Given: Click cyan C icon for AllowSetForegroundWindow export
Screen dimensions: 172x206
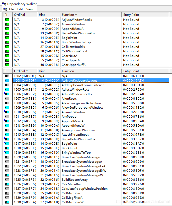Looking at the screenshot, I should pyautogui.click(x=7, y=107).
